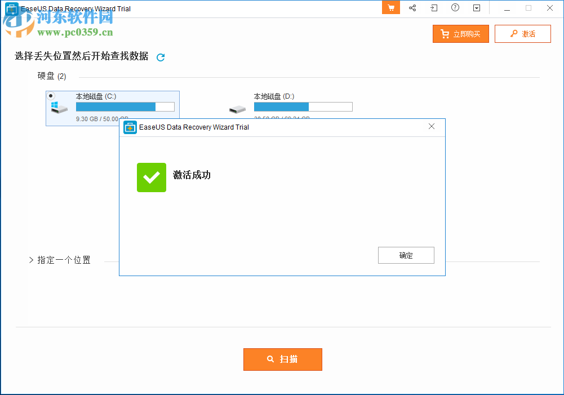Refresh the drive list with the refresh icon

pyautogui.click(x=160, y=57)
